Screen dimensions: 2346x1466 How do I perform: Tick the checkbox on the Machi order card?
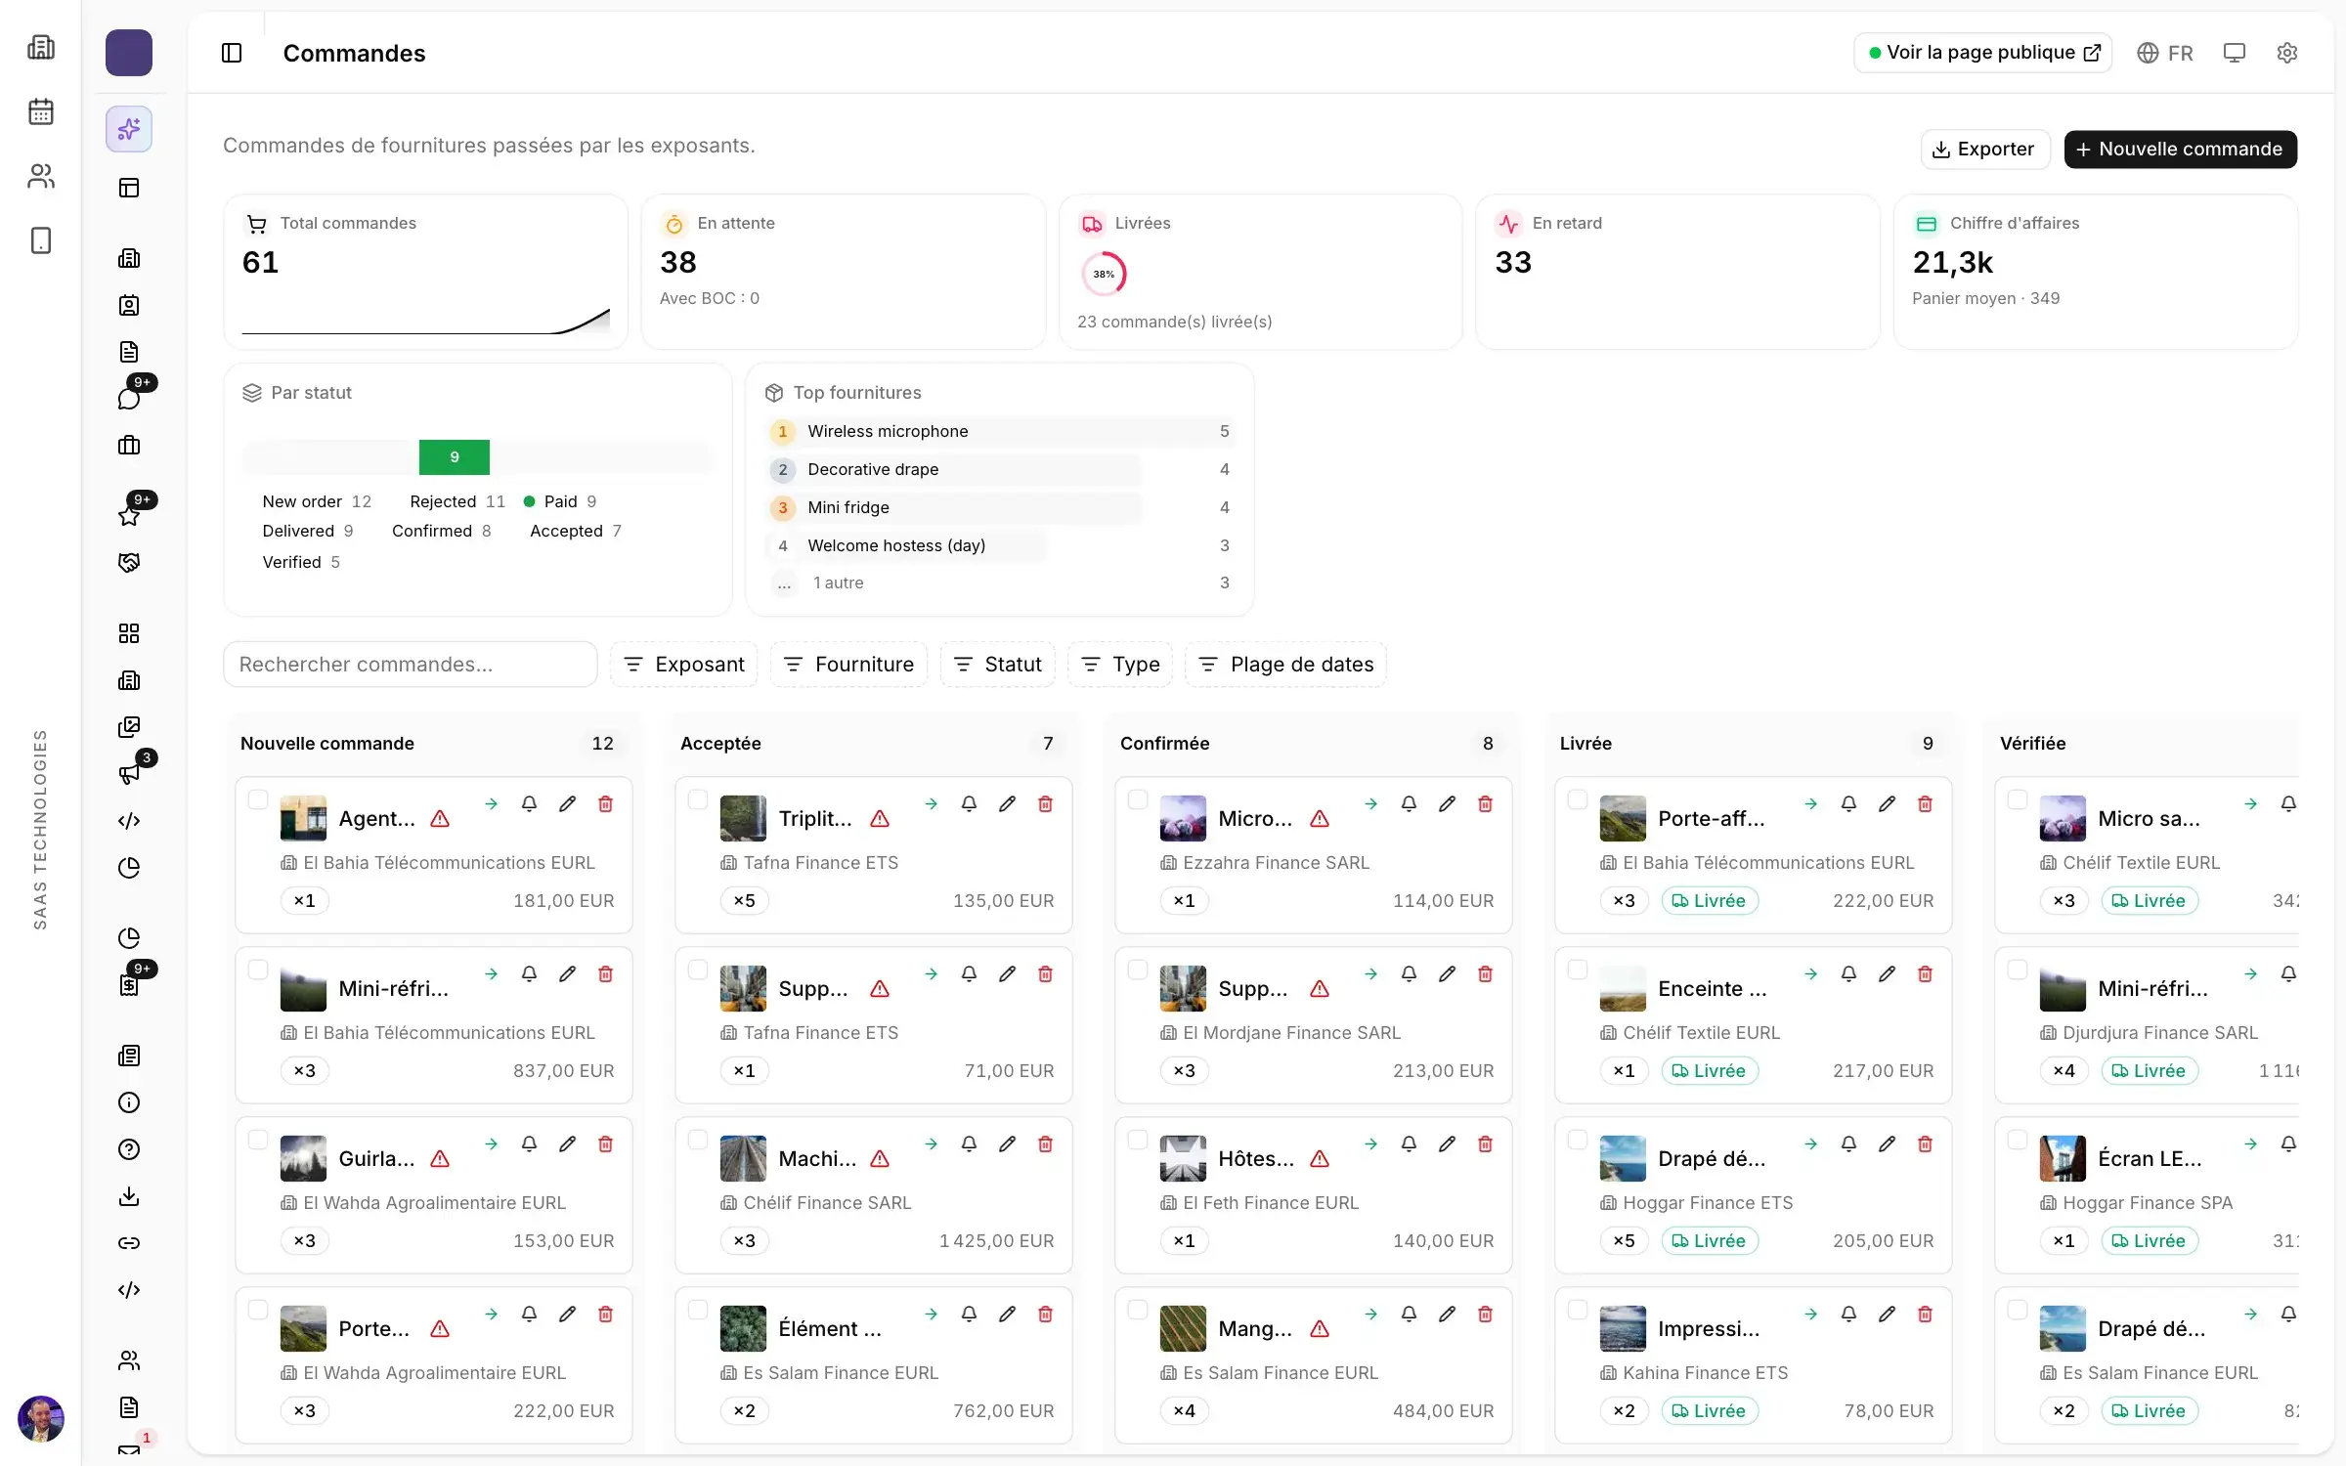tap(698, 1140)
